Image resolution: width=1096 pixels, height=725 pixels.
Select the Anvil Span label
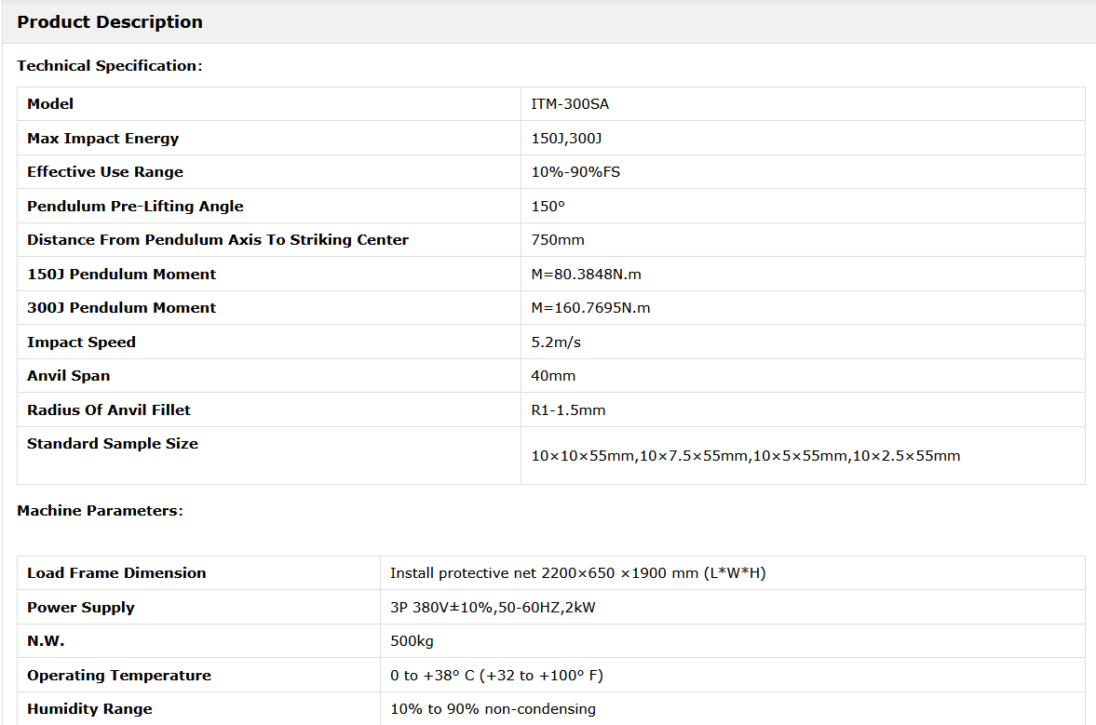pos(68,376)
